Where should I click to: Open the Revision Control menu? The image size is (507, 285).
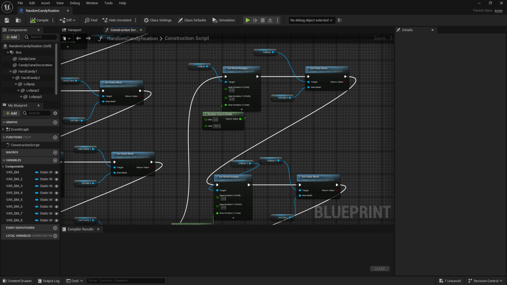[x=485, y=281]
